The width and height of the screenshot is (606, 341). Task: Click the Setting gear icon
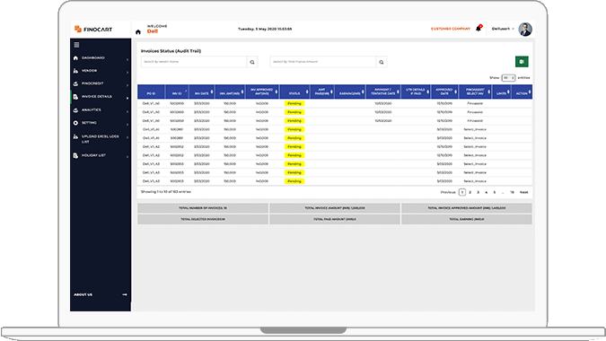click(75, 123)
